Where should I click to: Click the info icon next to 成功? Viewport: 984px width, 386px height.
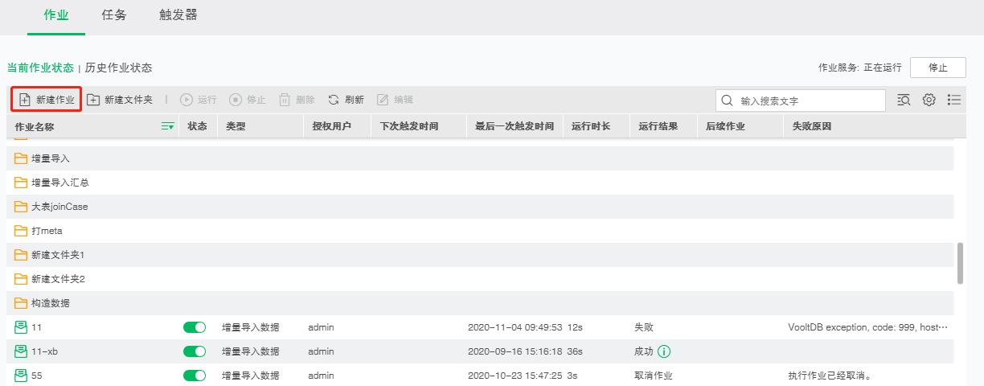pos(664,351)
